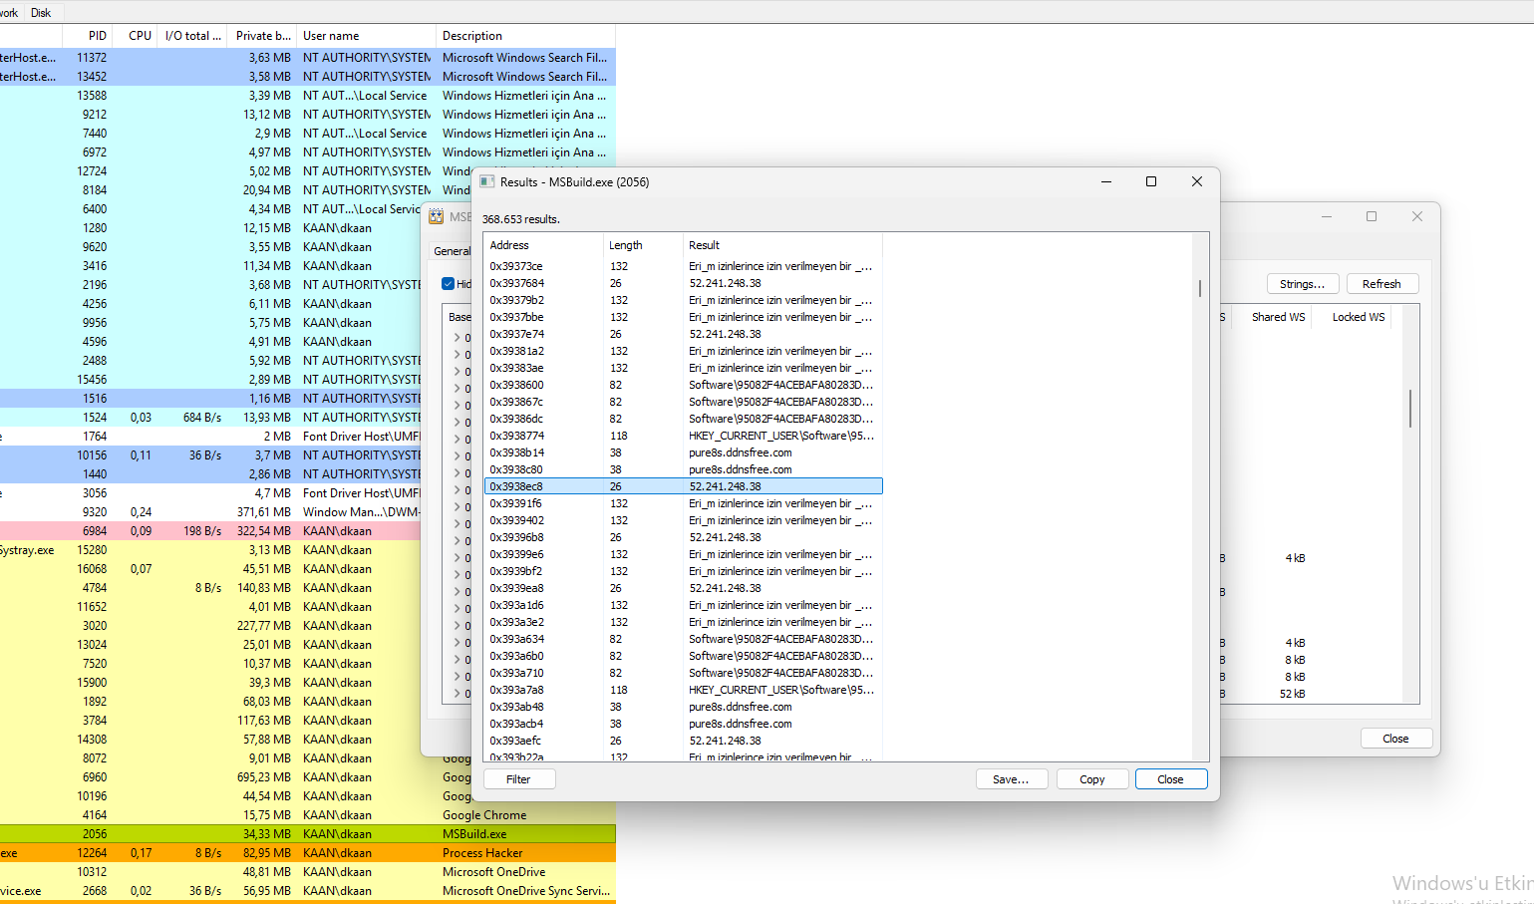Select result row 0x3938600 Software
The height and width of the screenshot is (904, 1534).
683,385
